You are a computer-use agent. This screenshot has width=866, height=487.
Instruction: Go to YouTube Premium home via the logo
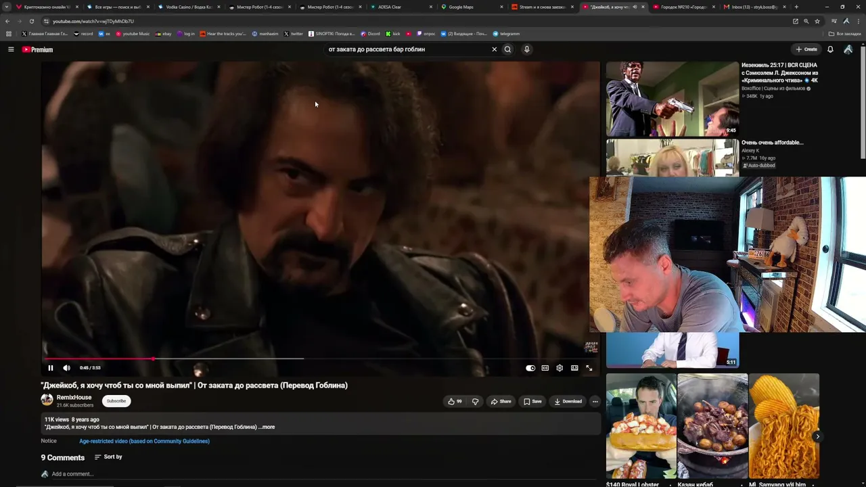coord(37,49)
